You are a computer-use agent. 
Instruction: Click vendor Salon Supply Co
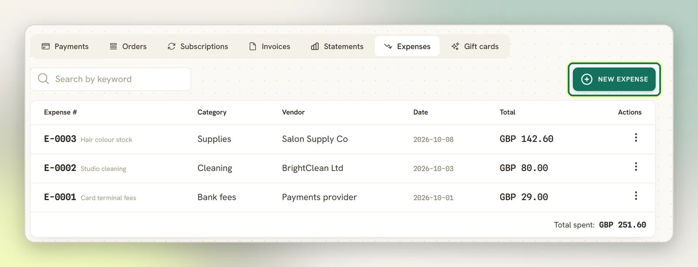[x=315, y=139]
